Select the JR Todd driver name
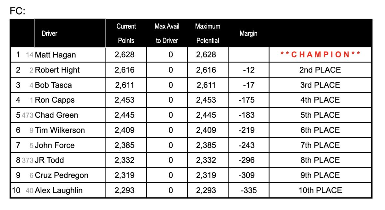 49,160
